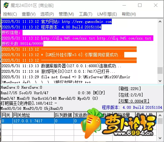Screen dimensions: 164x142
Task: Click the 0:0:38 [M][F] timer text
Action: click(91, 93)
